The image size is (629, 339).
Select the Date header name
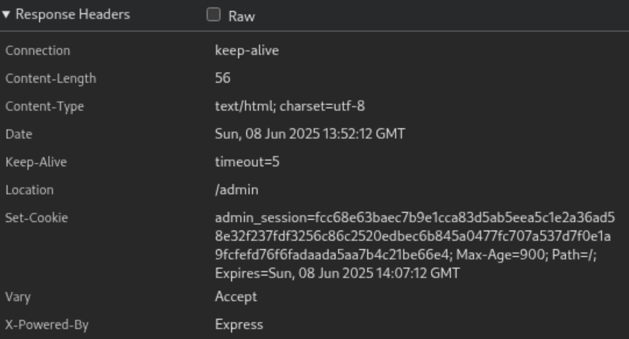pos(18,134)
